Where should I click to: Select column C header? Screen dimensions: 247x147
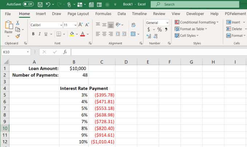click(x=102, y=62)
